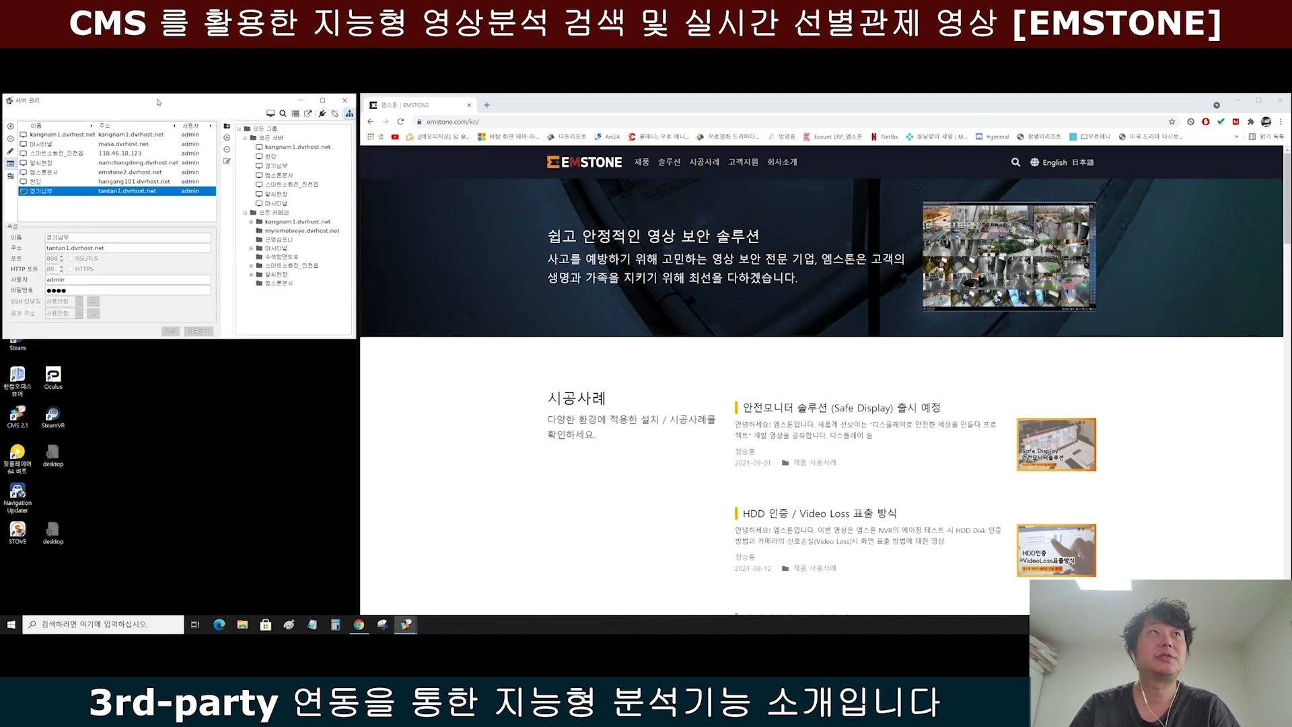Image resolution: width=1292 pixels, height=727 pixels.
Task: Open HDD 인증 / Video Loss article link
Action: coord(820,514)
